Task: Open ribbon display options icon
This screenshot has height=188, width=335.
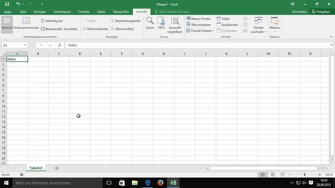Action: pos(293,4)
